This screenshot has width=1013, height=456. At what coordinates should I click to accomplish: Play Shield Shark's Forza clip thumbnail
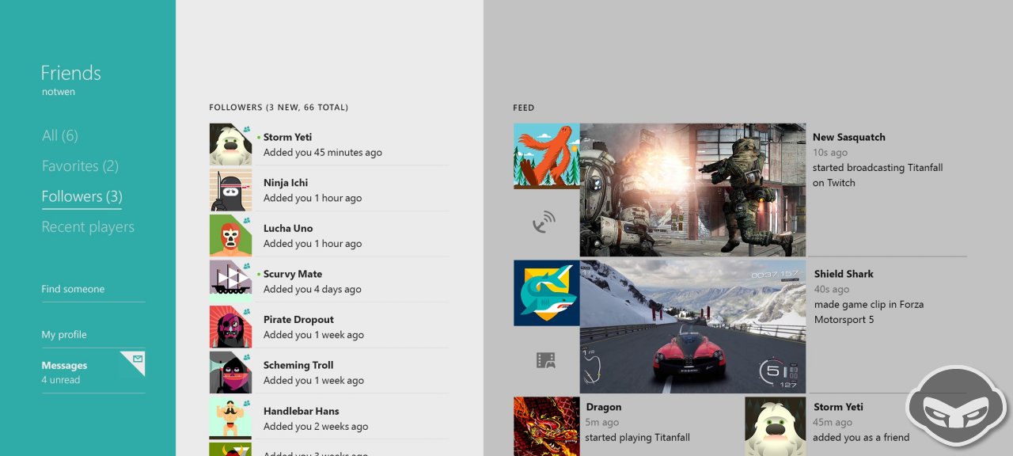pyautogui.click(x=692, y=327)
